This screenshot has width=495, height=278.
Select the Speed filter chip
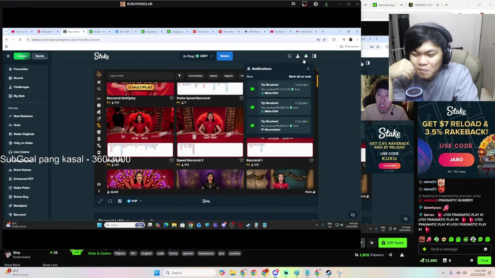(213, 76)
